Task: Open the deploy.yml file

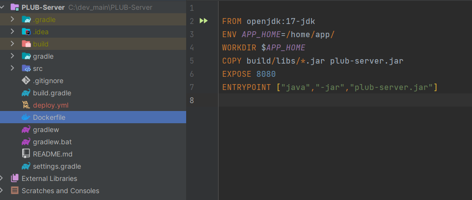Action: [51, 105]
